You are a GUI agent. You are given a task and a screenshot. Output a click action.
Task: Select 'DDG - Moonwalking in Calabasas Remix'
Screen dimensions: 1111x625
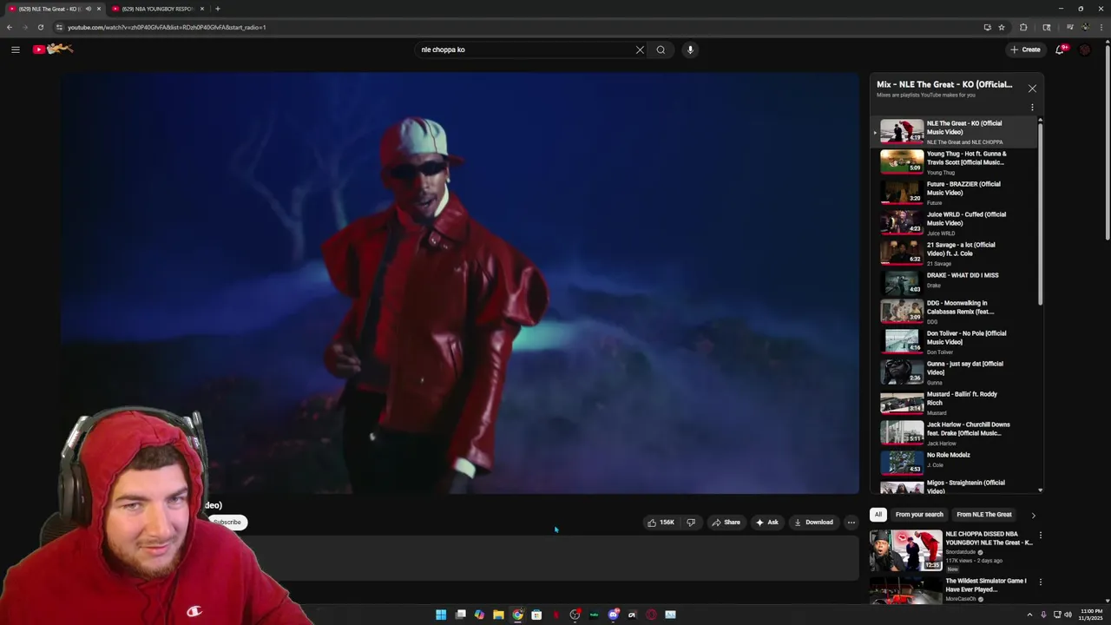point(953,312)
